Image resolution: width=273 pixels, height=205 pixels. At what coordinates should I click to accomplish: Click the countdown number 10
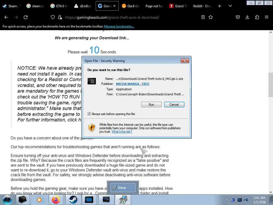[x=94, y=50]
